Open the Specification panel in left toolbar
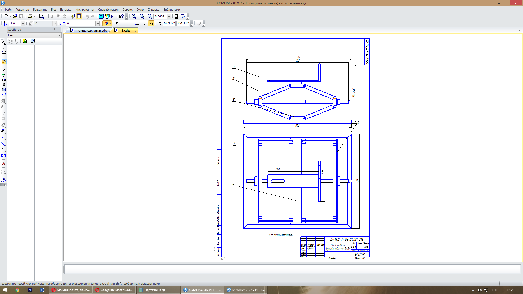The width and height of the screenshot is (523, 294). click(x=4, y=85)
